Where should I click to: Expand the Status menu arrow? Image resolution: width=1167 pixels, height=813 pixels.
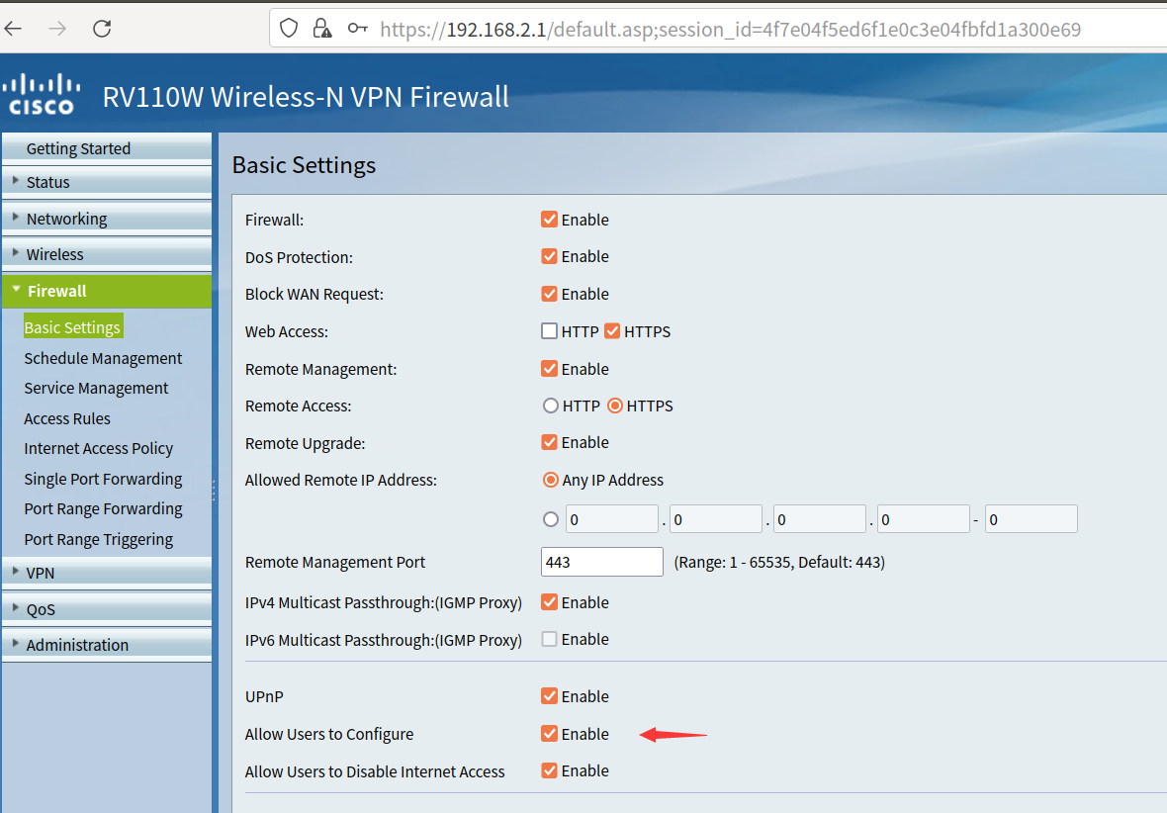pos(15,180)
